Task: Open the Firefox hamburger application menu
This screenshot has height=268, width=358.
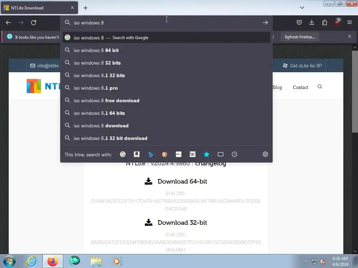Action: (350, 22)
